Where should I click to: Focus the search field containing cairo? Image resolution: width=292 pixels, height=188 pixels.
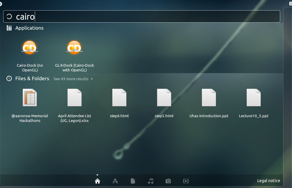click(x=141, y=16)
